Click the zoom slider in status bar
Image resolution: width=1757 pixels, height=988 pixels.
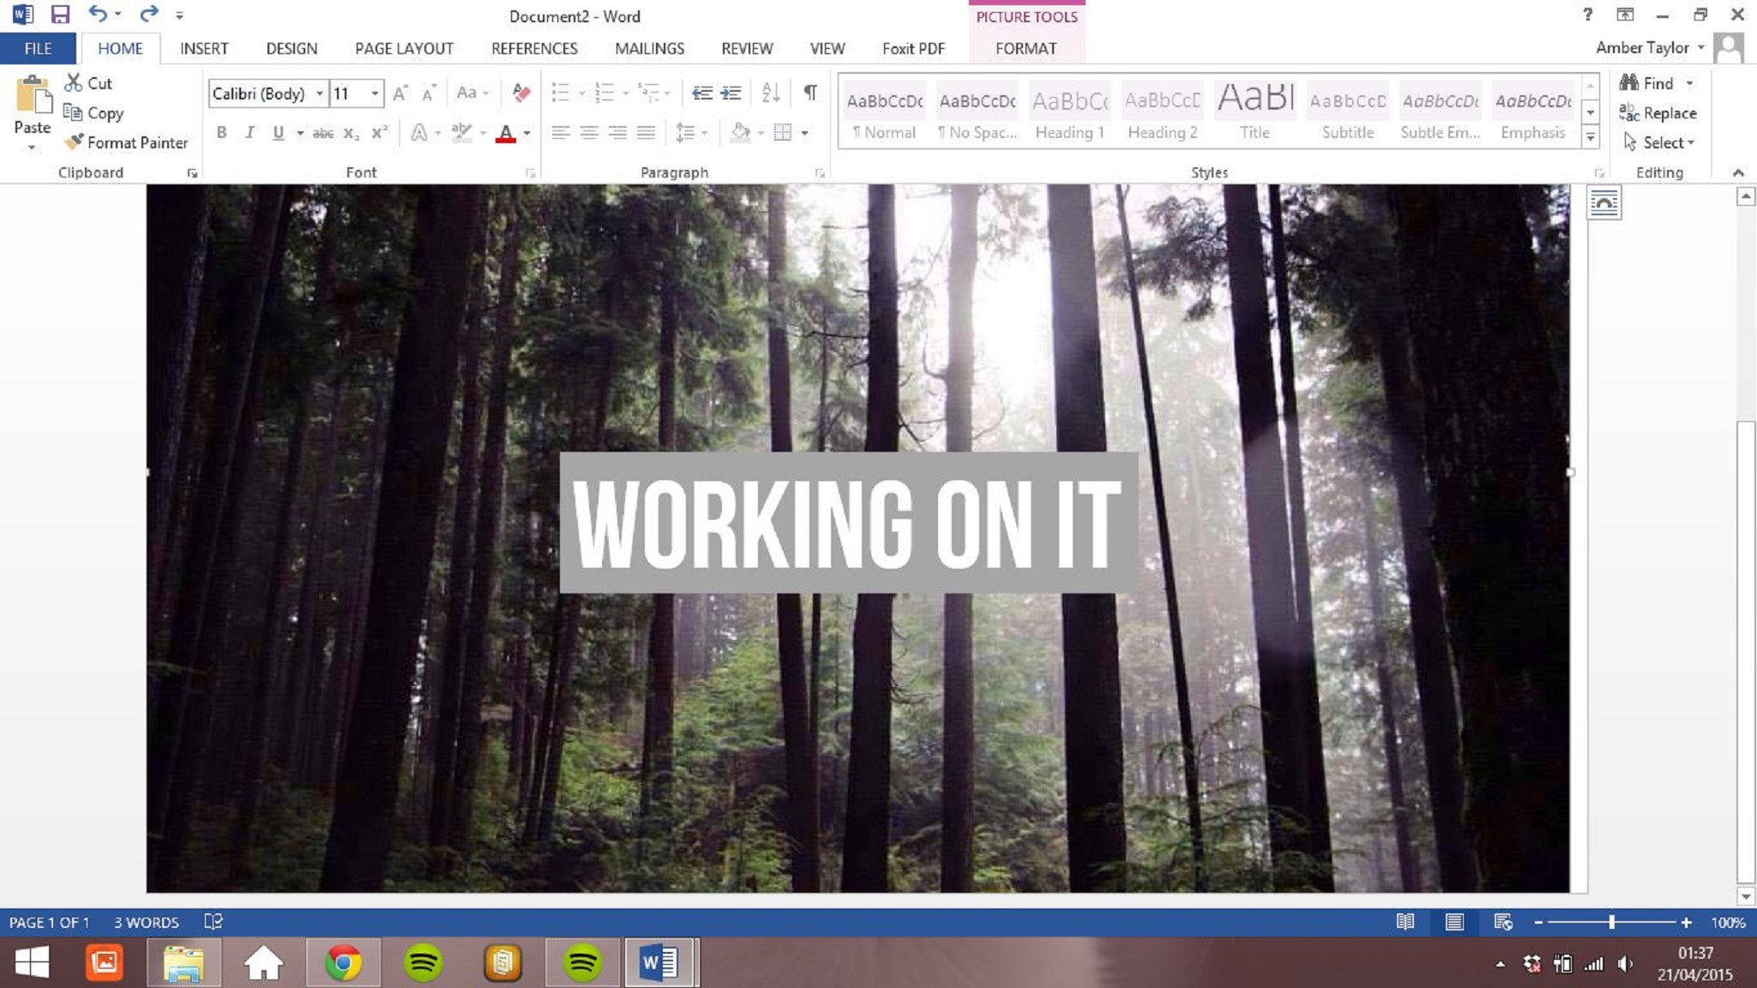1611,922
